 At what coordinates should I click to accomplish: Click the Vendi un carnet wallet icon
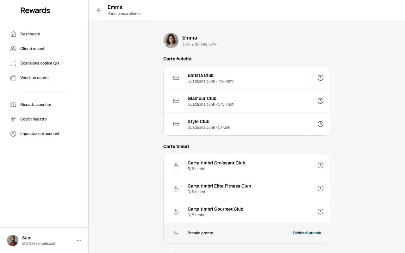pyautogui.click(x=13, y=78)
